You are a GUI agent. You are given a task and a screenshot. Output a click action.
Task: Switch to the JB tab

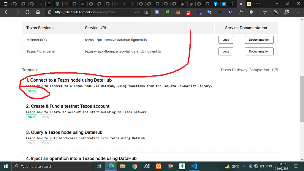click(x=49, y=4)
